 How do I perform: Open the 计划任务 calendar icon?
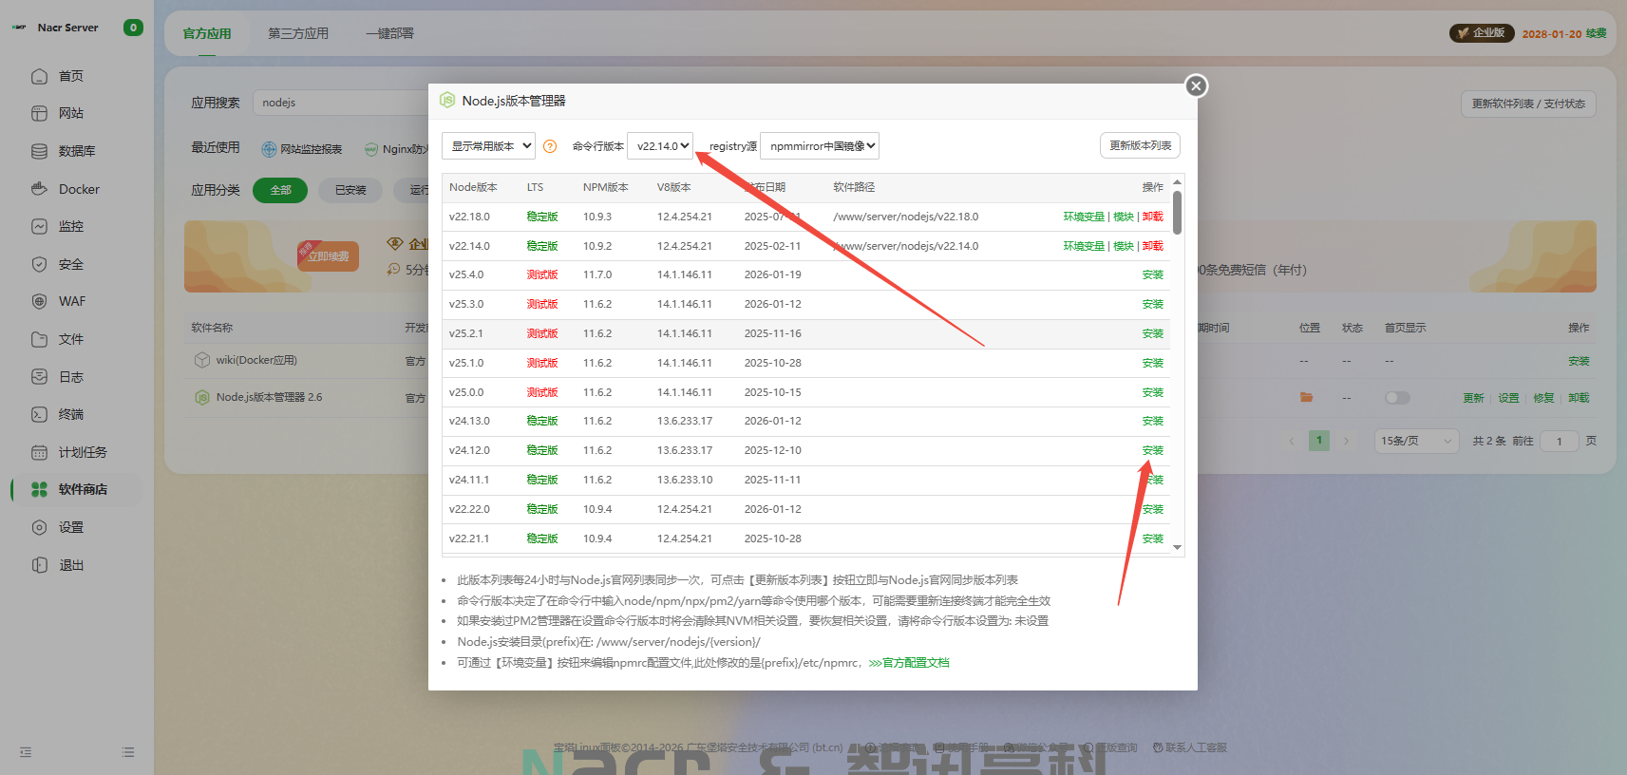tap(39, 452)
